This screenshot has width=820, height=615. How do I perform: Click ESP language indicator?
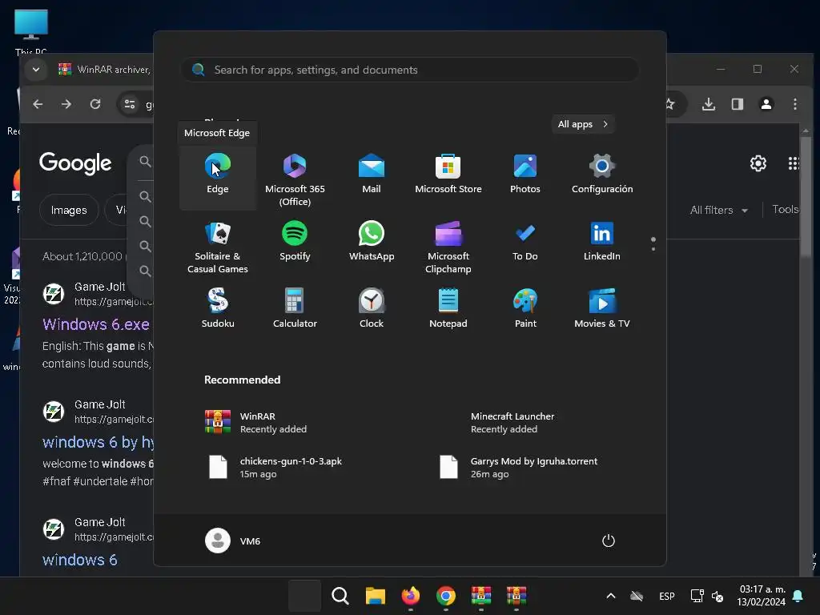(x=667, y=596)
